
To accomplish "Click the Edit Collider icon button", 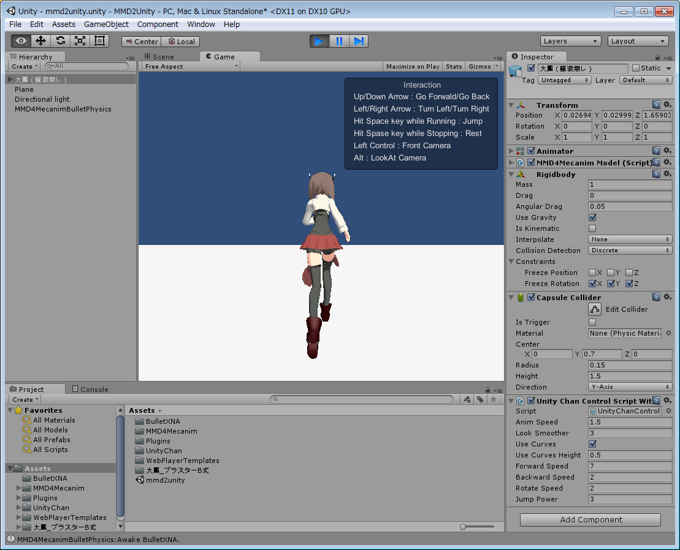I will point(595,309).
